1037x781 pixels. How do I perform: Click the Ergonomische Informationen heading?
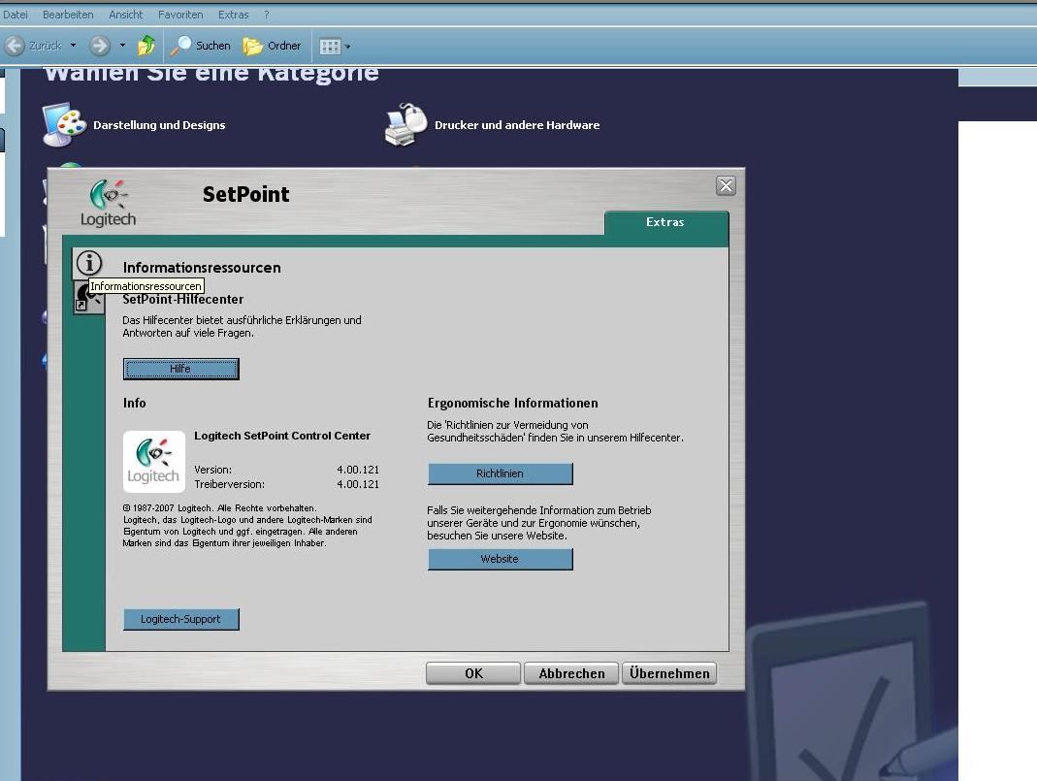click(512, 404)
